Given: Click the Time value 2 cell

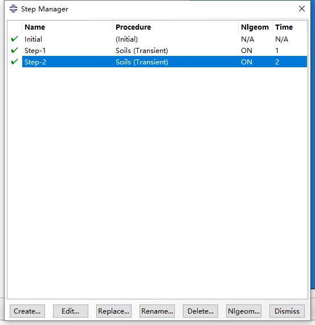Looking at the screenshot, I should pos(277,62).
